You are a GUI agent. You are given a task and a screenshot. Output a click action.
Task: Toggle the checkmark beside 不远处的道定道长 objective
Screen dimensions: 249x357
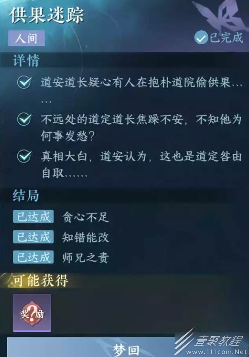coord(24,119)
